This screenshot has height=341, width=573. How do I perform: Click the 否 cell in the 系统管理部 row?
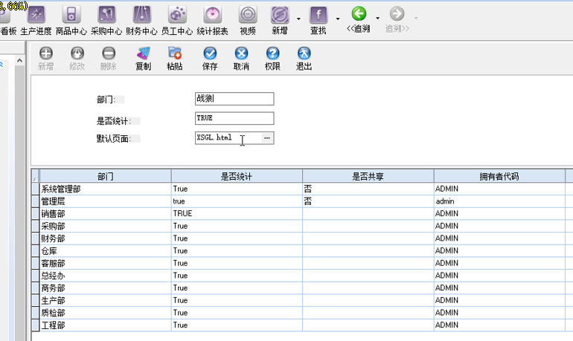tap(368, 189)
